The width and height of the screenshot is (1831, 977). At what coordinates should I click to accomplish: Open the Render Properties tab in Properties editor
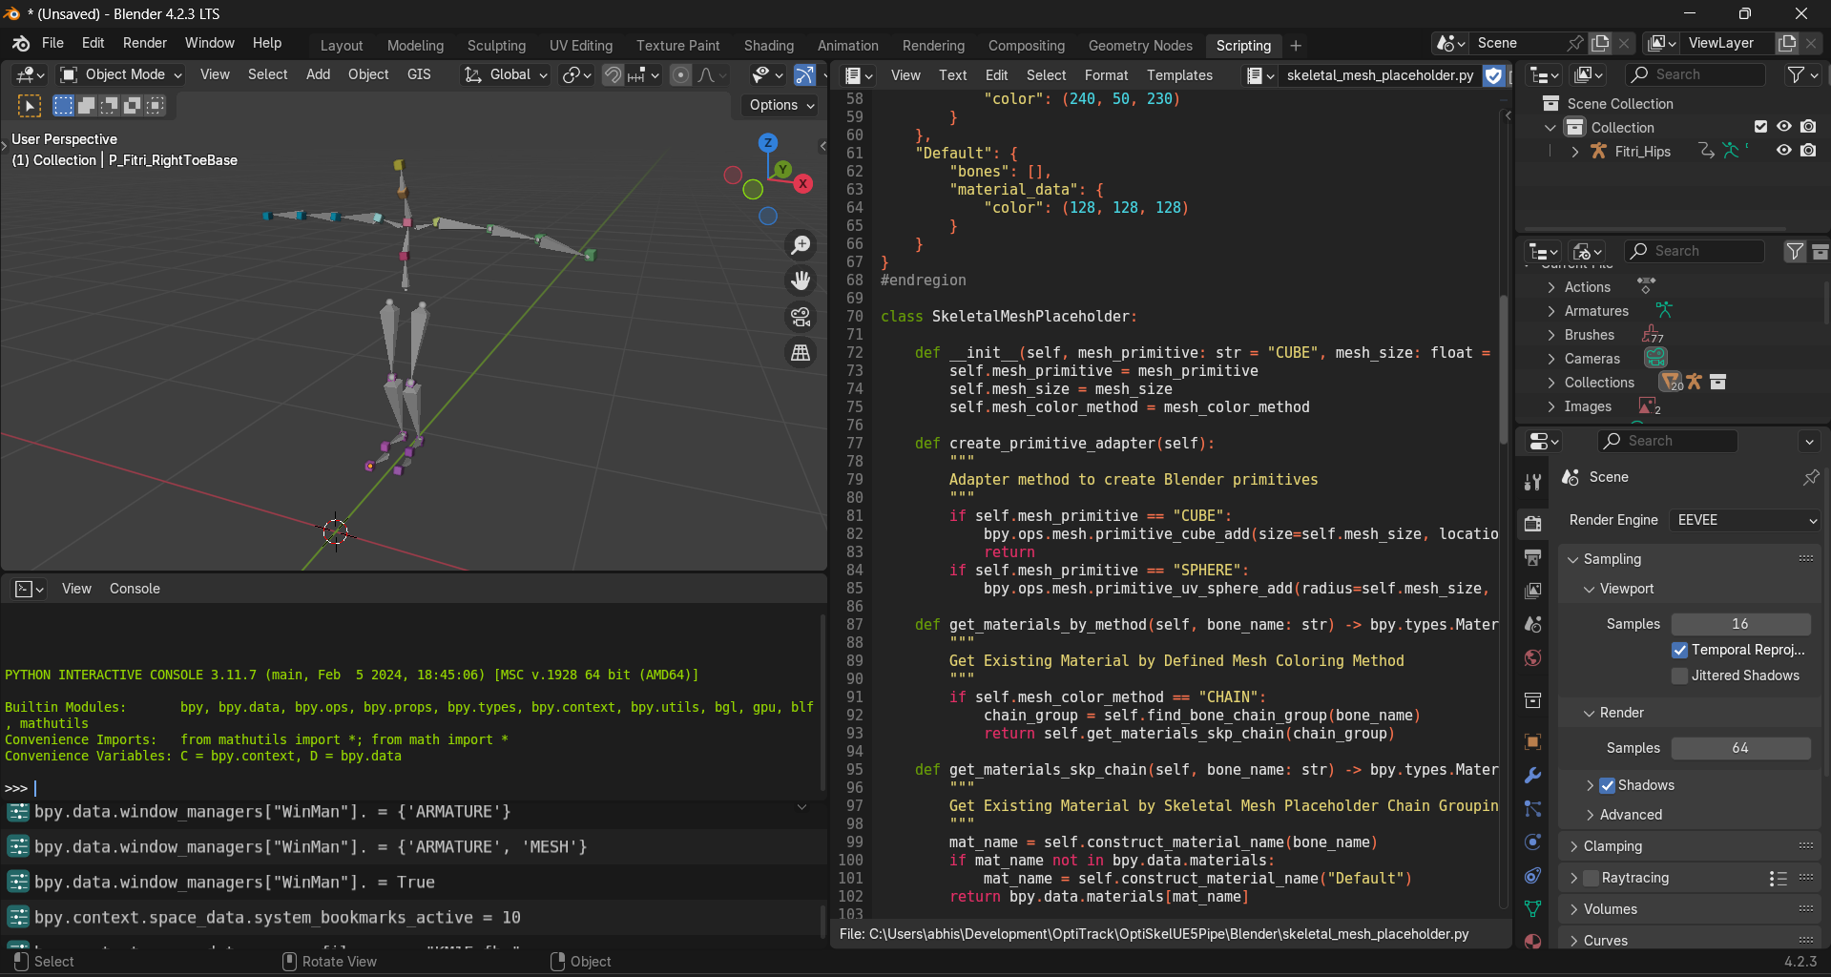1532,523
